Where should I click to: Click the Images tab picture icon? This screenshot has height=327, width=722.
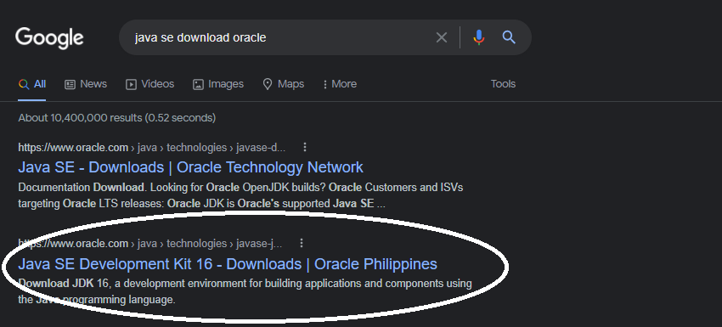pyautogui.click(x=198, y=84)
